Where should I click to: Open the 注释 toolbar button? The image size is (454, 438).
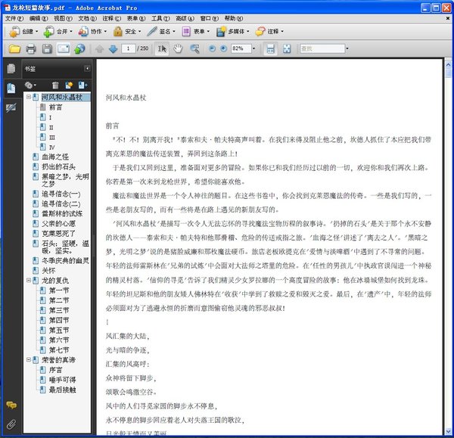pyautogui.click(x=269, y=31)
